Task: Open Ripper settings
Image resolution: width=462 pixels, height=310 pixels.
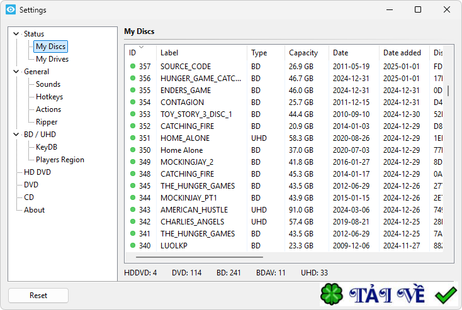Action: (x=47, y=122)
